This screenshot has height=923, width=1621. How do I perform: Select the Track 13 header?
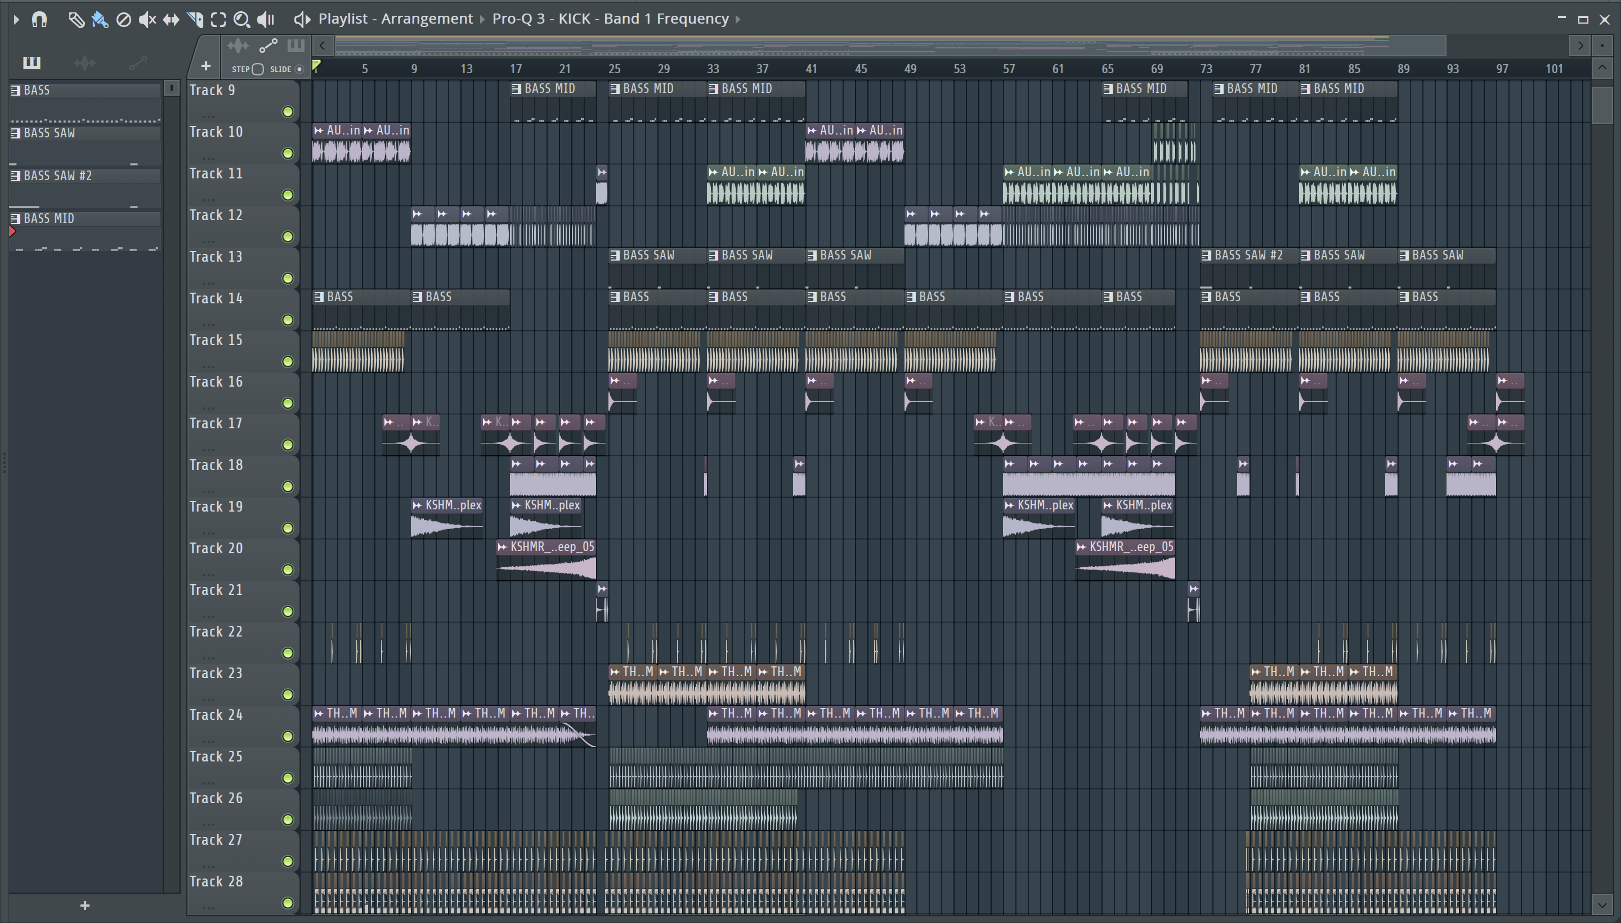click(243, 267)
